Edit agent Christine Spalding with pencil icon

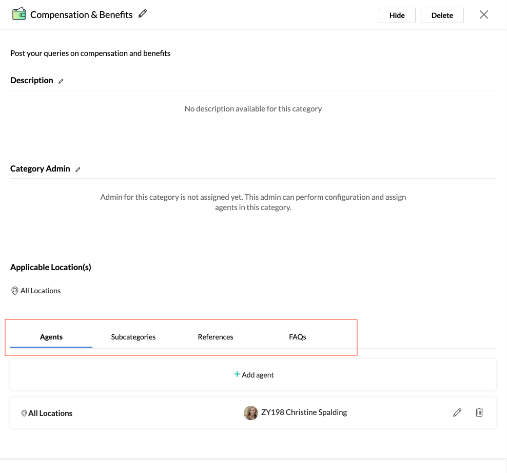[x=457, y=412]
